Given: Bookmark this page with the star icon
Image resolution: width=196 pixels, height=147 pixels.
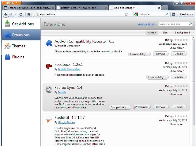Looking at the screenshot, I should pos(126,14).
